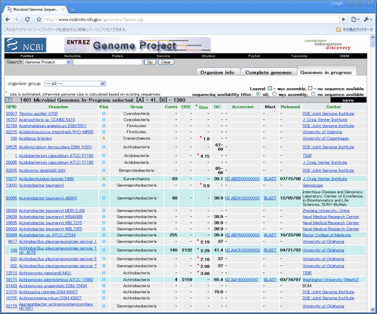Click the browser back arrow
This screenshot has height=314, width=377.
click(8, 19)
